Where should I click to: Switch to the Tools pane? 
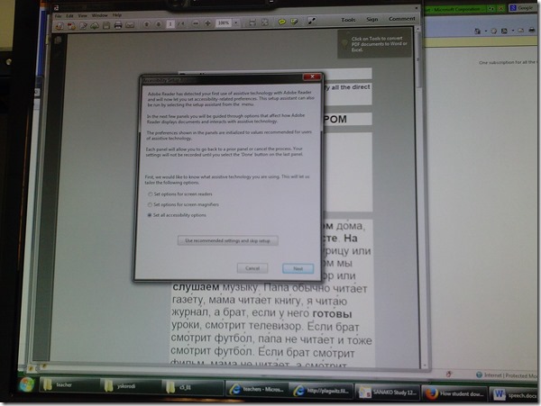347,18
